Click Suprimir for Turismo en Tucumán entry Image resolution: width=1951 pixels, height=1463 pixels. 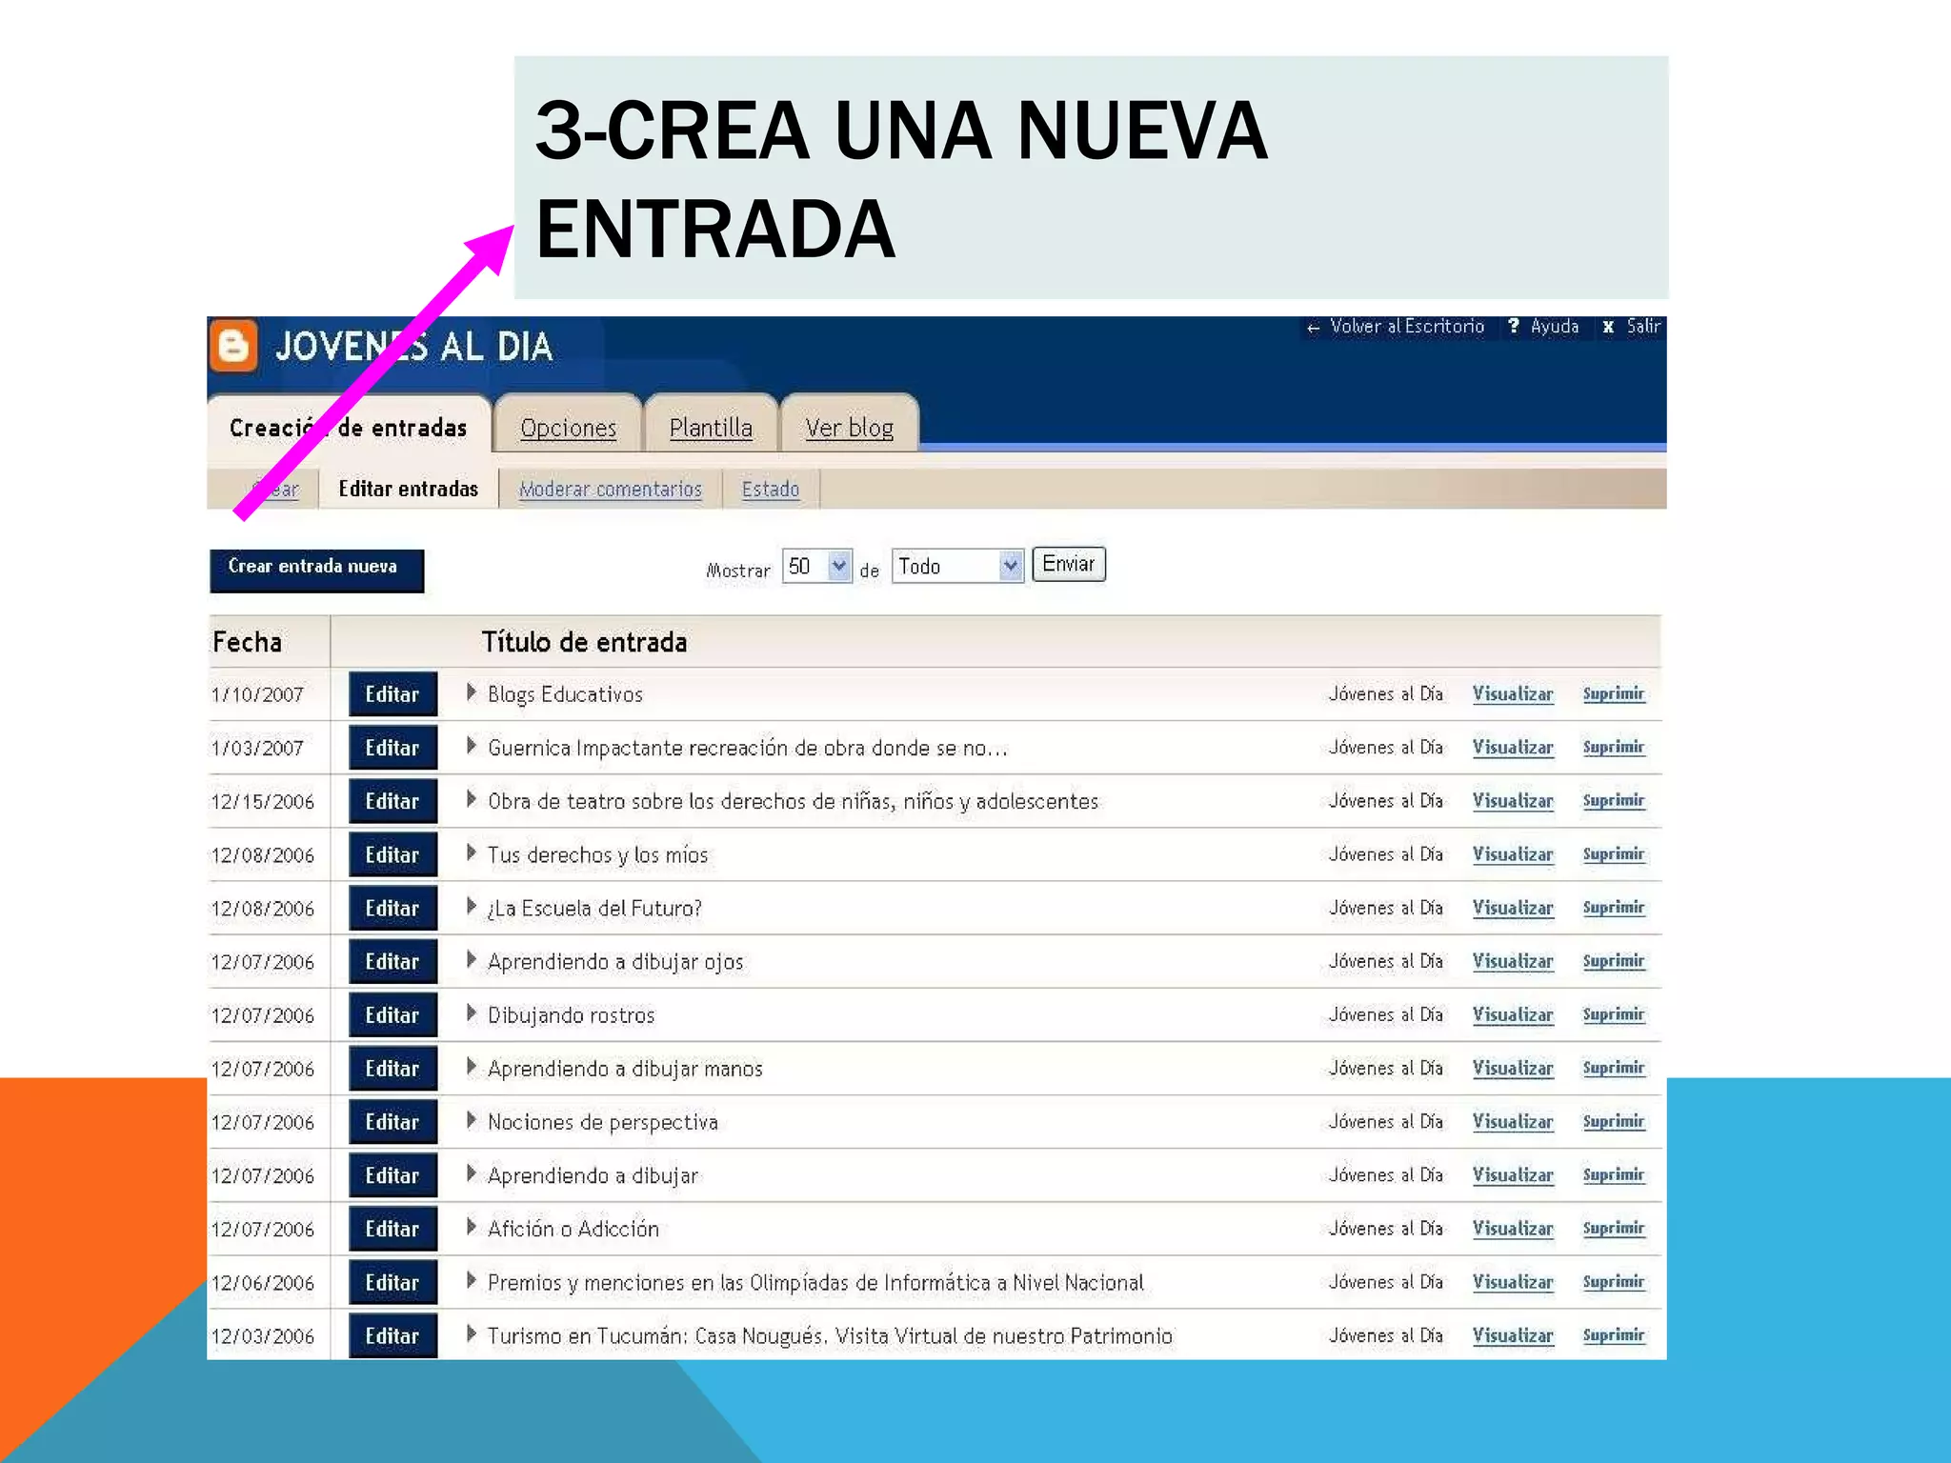pos(1614,1335)
